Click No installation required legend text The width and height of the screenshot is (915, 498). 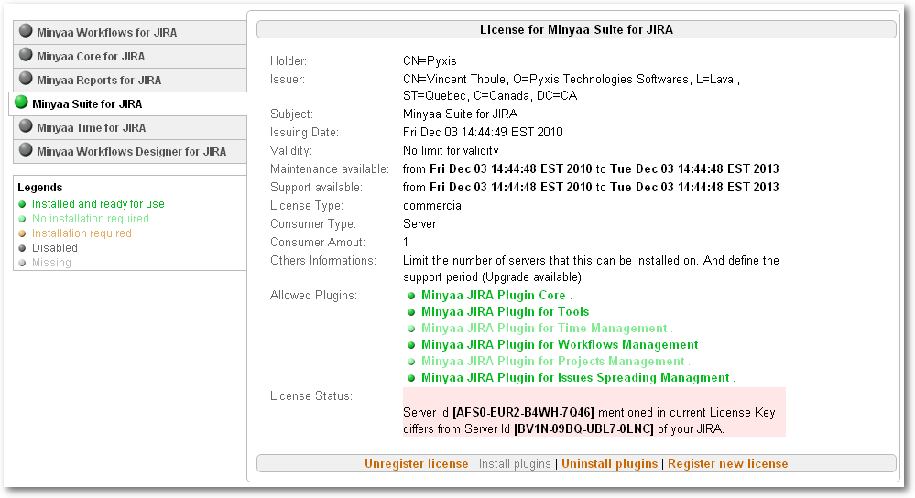(91, 219)
